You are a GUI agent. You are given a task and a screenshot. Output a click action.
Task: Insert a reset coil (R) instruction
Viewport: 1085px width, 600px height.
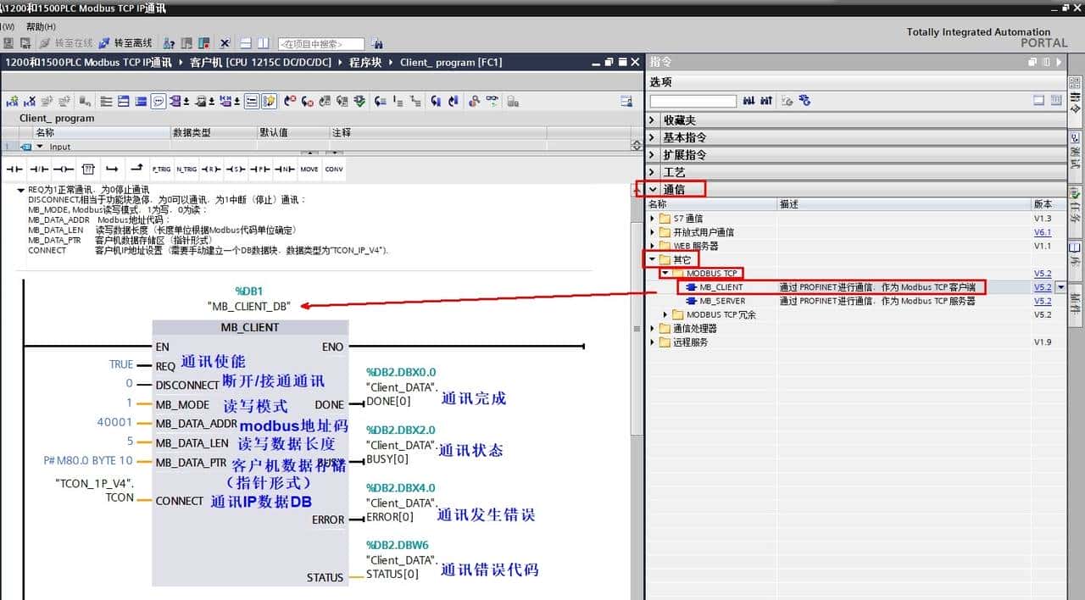[x=209, y=169]
